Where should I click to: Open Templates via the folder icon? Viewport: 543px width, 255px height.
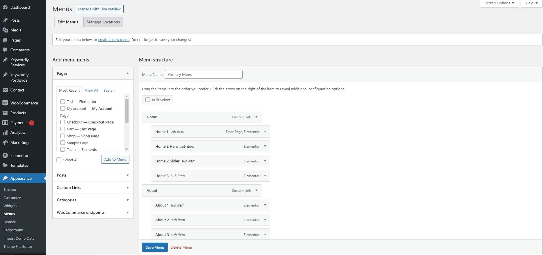click(5, 165)
